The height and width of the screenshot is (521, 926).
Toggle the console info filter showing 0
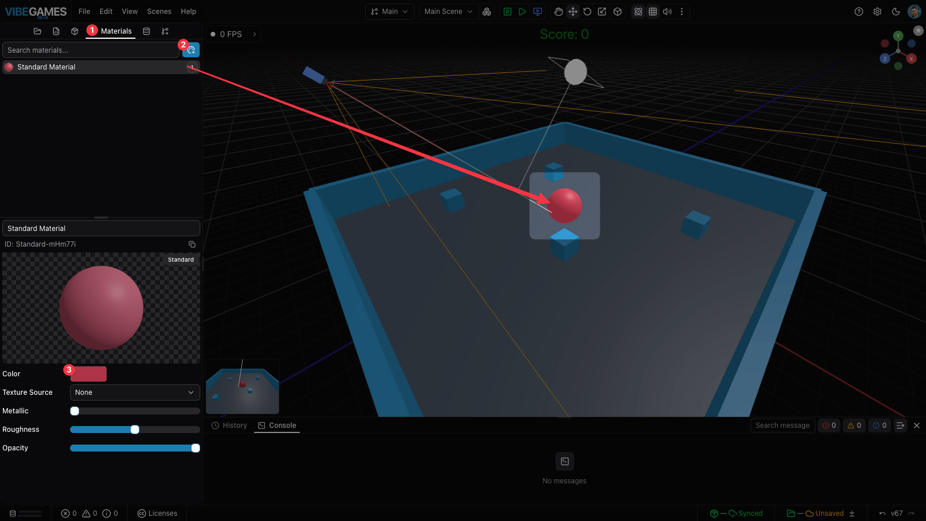pos(880,425)
